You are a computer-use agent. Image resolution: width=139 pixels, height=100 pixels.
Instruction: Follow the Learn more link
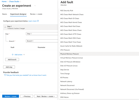click(32, 21)
